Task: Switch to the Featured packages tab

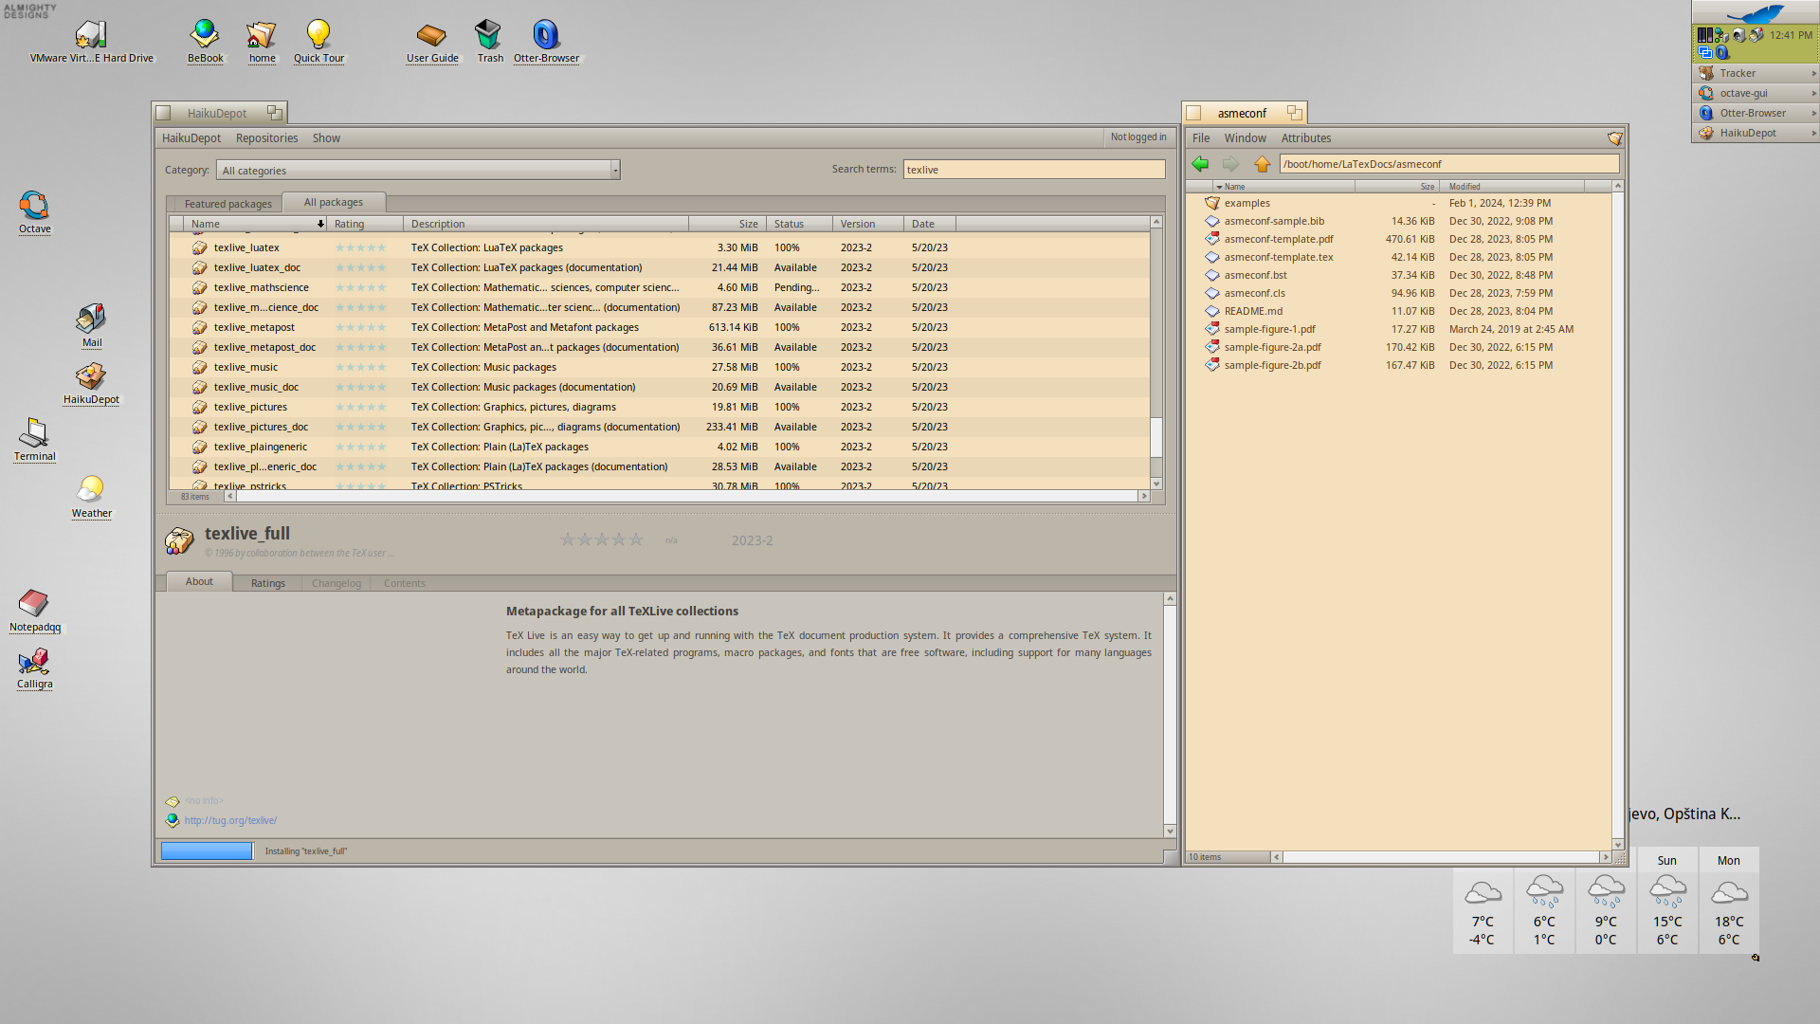Action: coord(227,204)
